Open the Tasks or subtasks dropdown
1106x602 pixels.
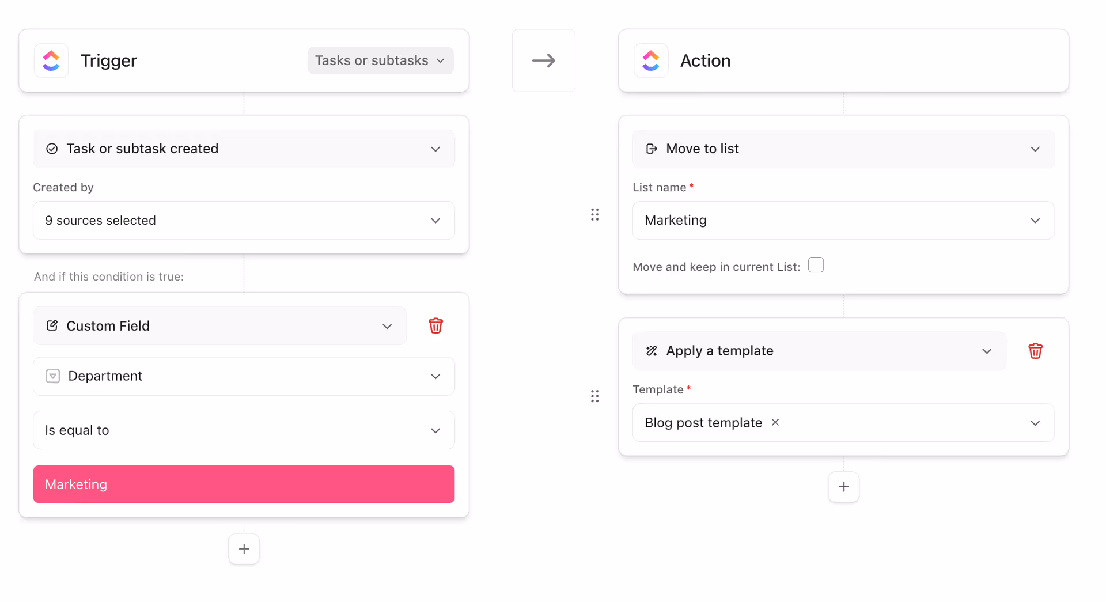tap(380, 60)
